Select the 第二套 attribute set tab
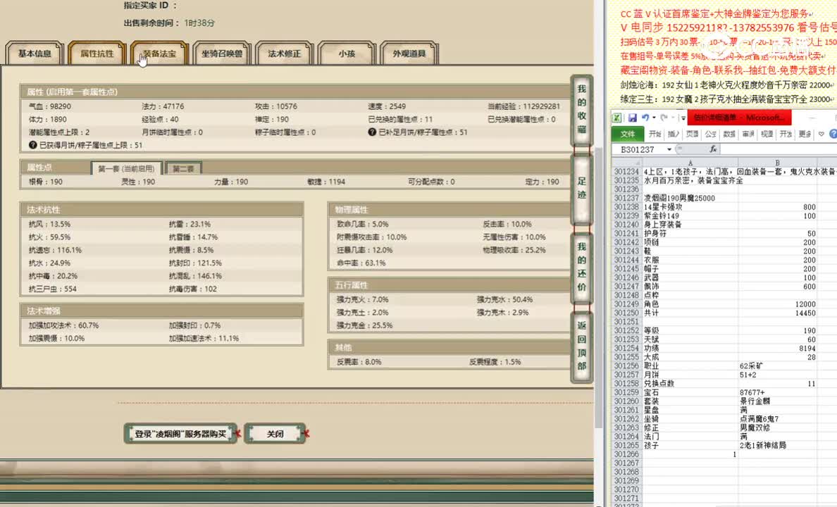 click(x=183, y=168)
